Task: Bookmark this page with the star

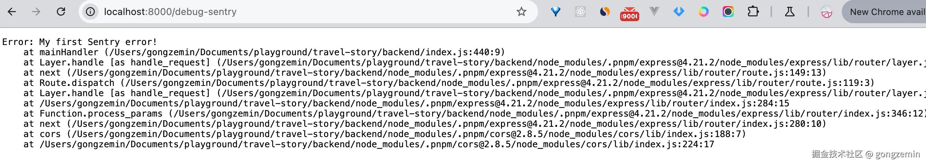Action: 521,12
